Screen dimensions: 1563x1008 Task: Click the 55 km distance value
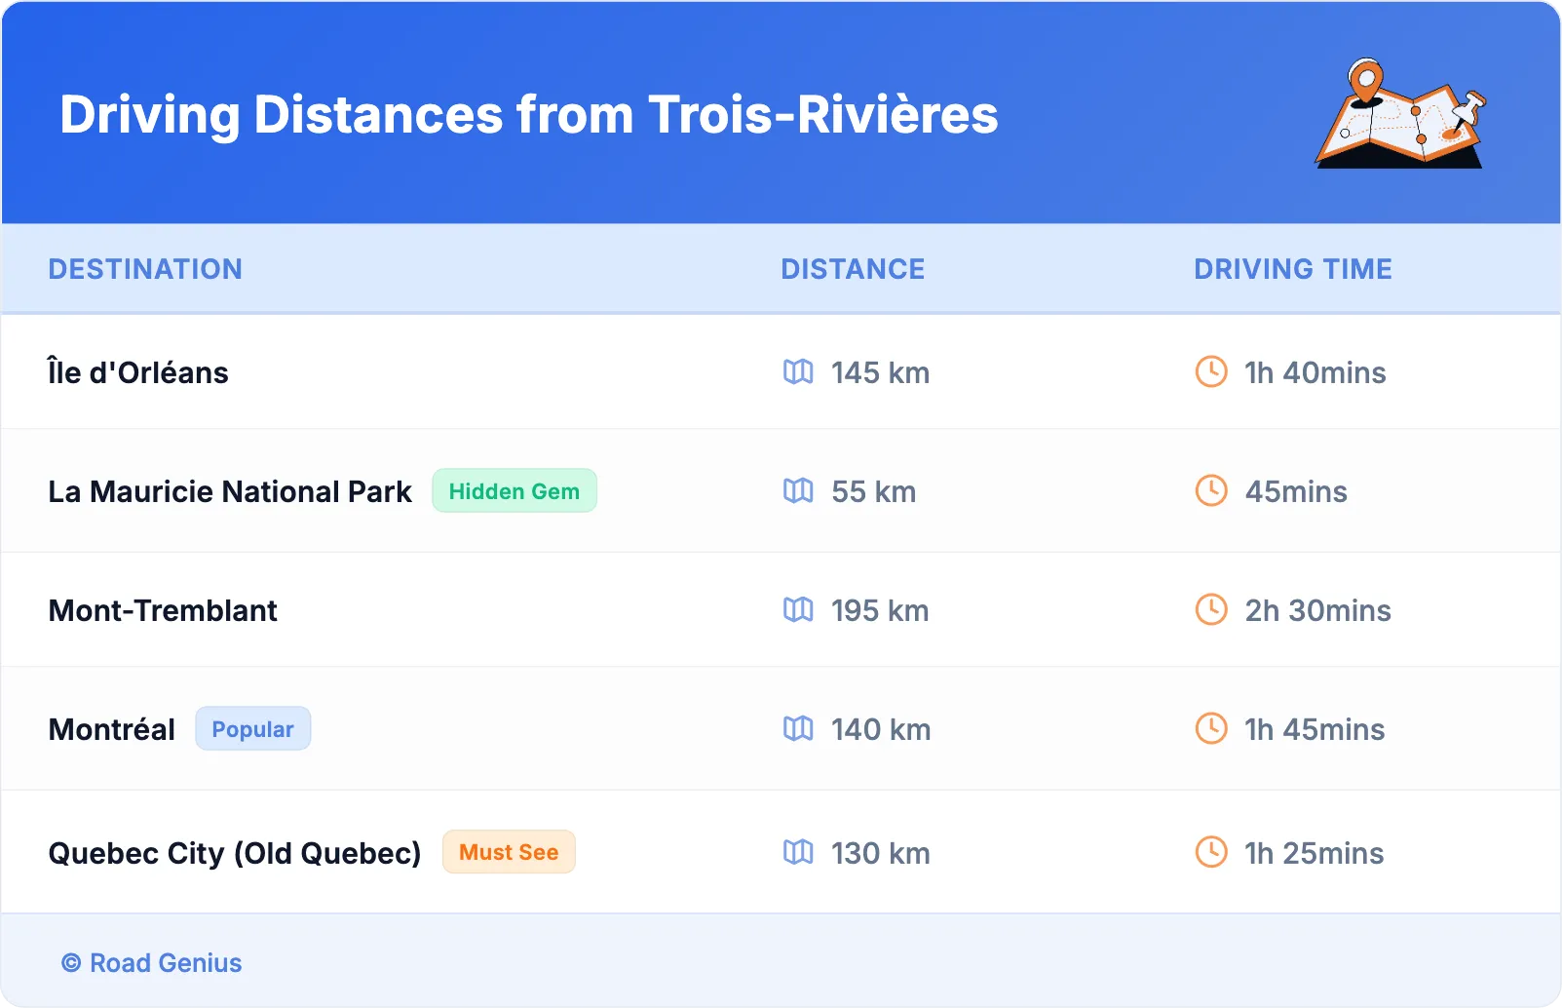pos(873,491)
